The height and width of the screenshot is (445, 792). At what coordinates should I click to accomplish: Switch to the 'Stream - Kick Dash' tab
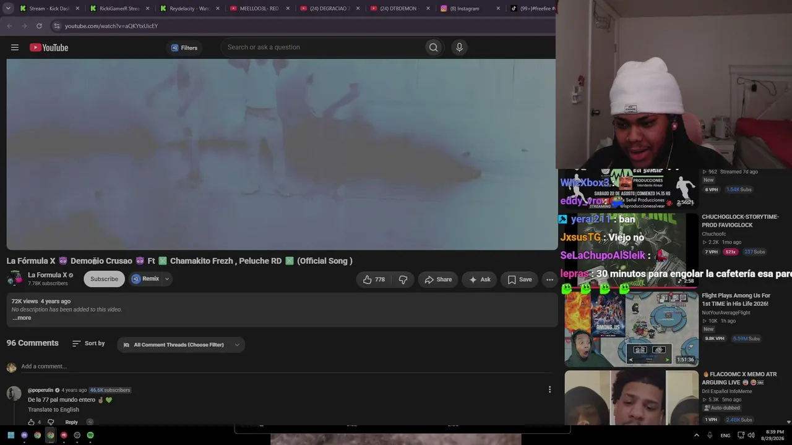[x=49, y=9]
